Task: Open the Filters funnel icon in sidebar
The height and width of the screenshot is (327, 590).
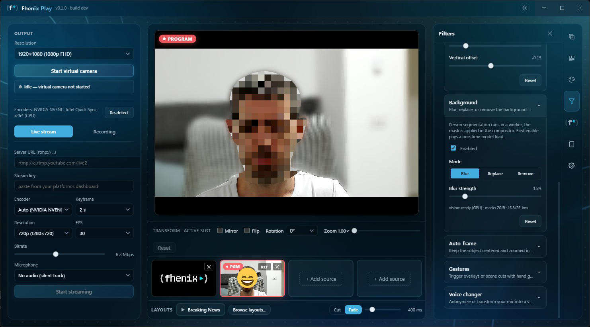Action: [x=571, y=101]
